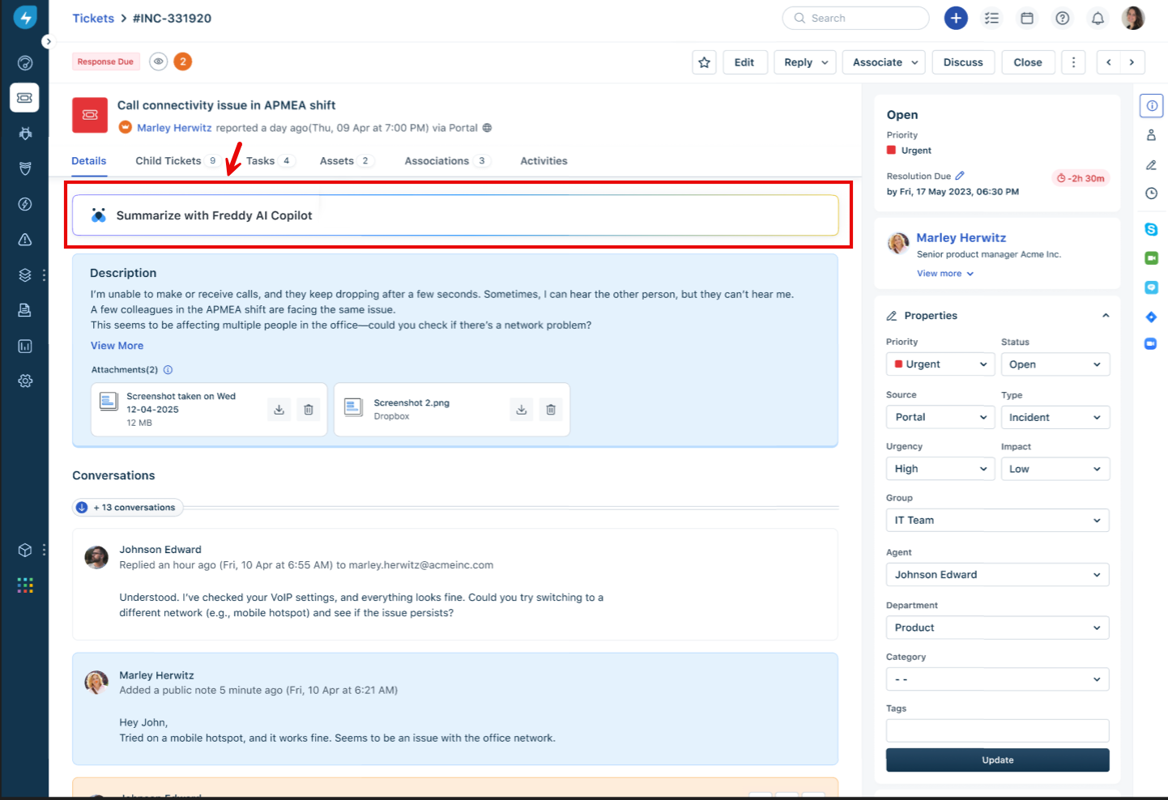Open the Skype icon in right rail

tap(1151, 229)
